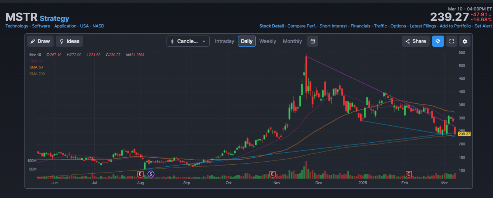Viewport: 493px width, 198px height.
Task: Open the USA country link
Action: click(84, 26)
